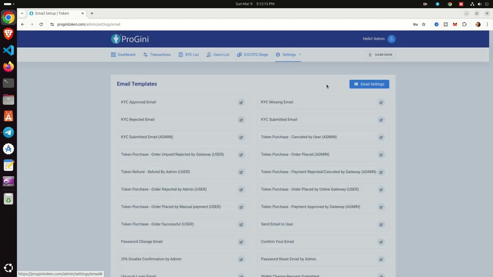The width and height of the screenshot is (493, 277).
Task: Launch Visual Studio Code from dock
Action: (x=8, y=50)
